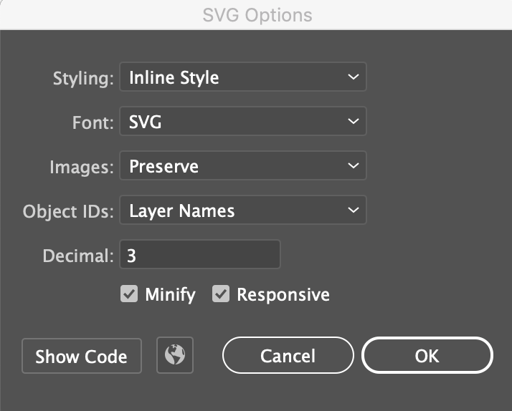Click the chevron arrow on Styling dropdown
Image resolution: width=512 pixels, height=411 pixels.
(352, 77)
